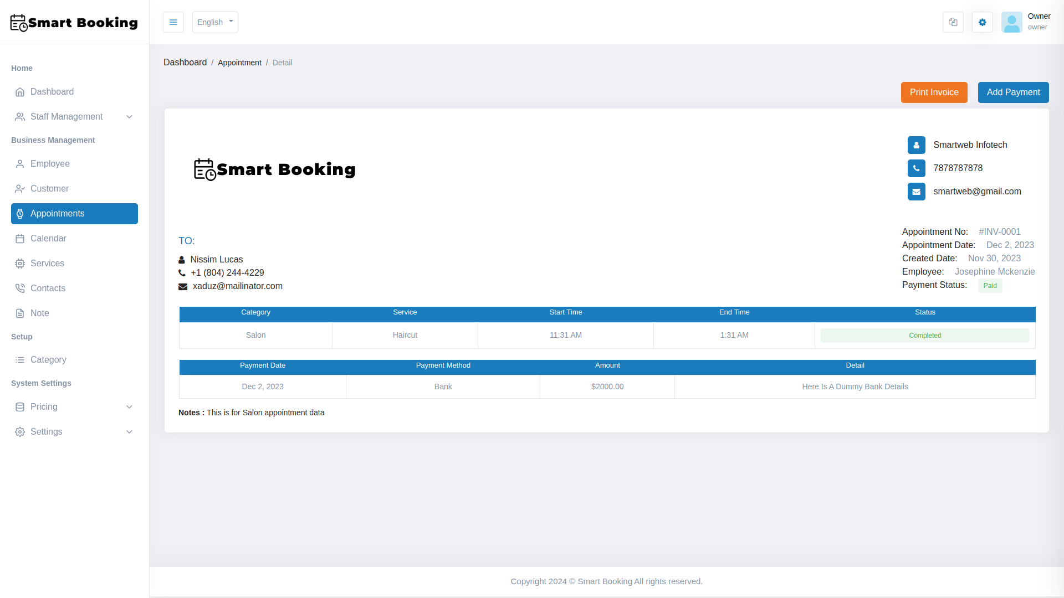
Task: Click the Add Payment button
Action: [x=1013, y=92]
